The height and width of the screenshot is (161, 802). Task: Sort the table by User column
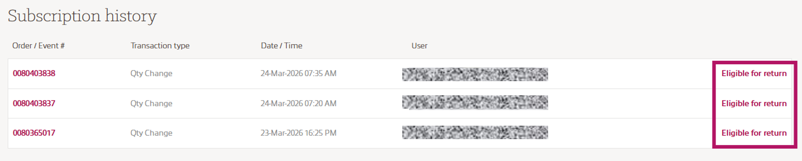pyautogui.click(x=419, y=45)
